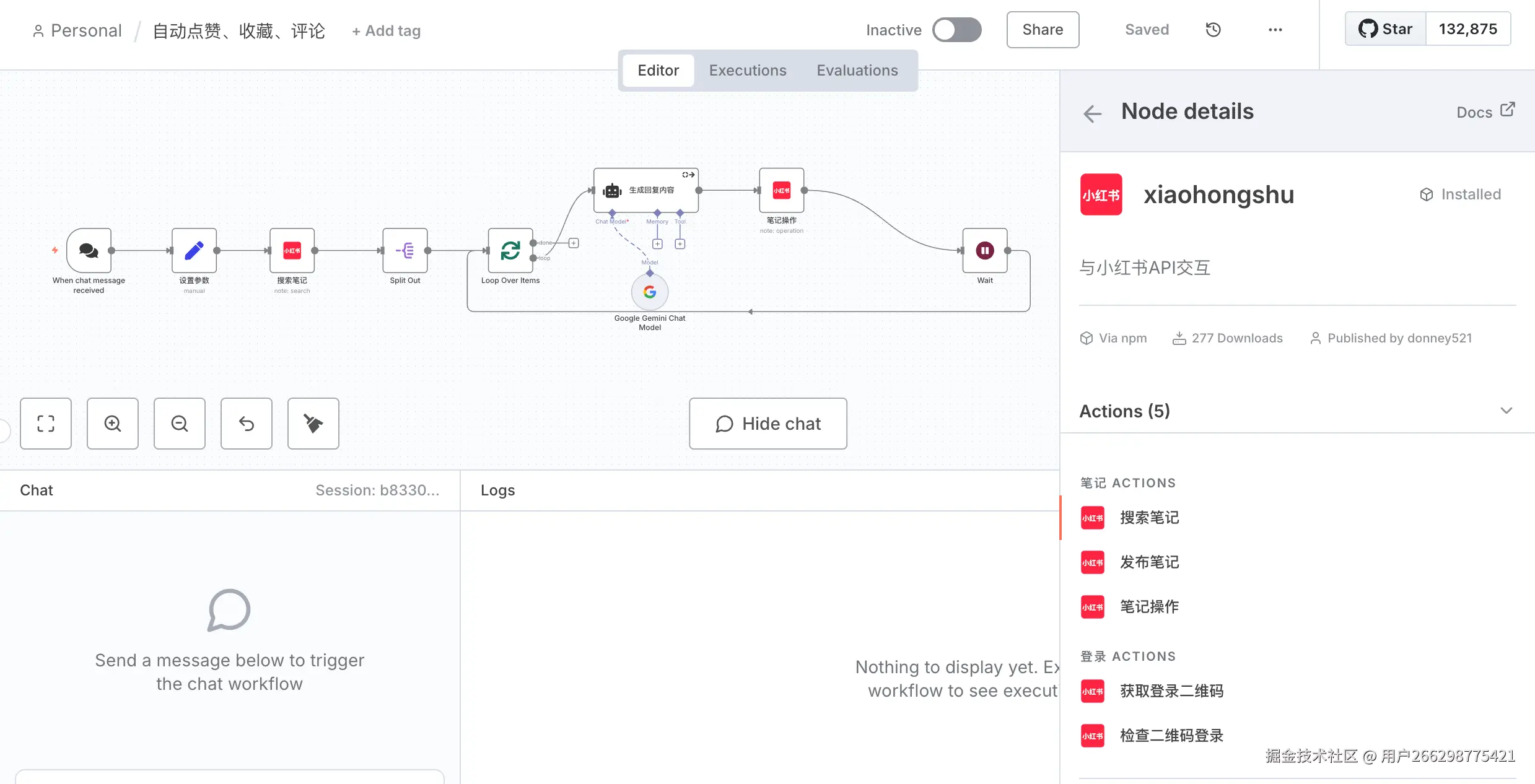Open the three-dots more options menu
Viewport: 1535px width, 784px height.
click(x=1275, y=30)
